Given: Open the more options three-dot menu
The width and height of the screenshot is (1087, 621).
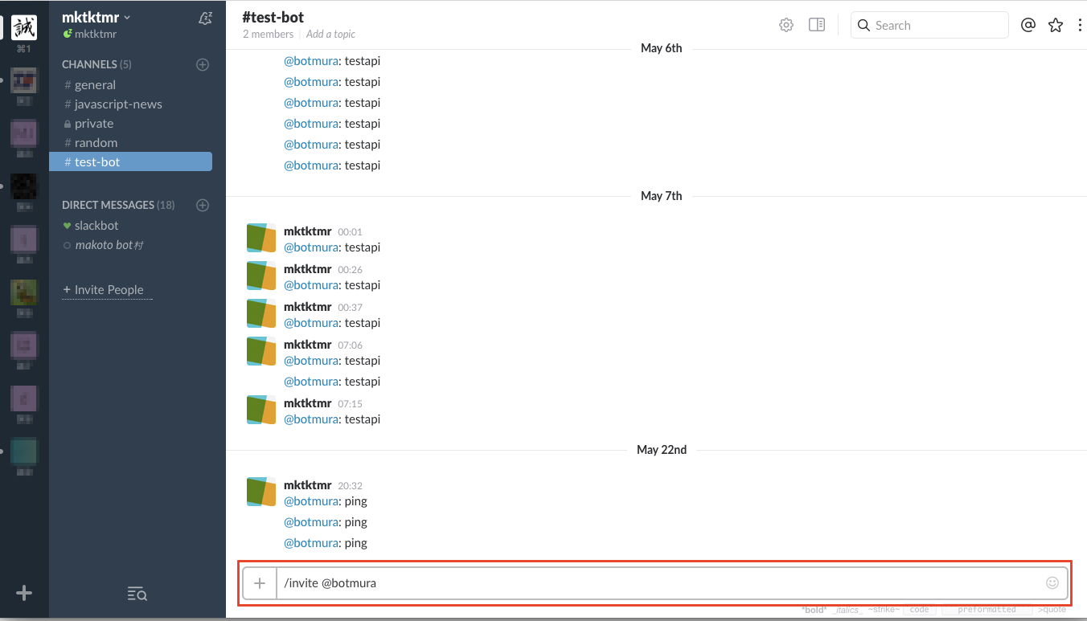Looking at the screenshot, I should 1080,25.
